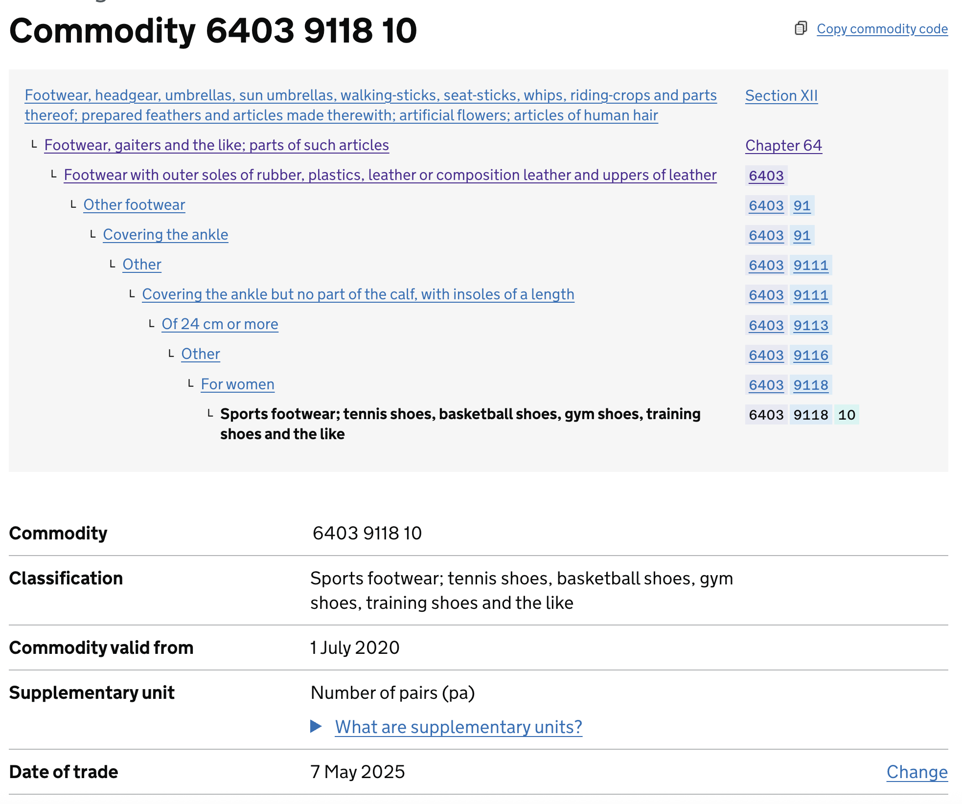
Task: Open the 'Covering the ankle' classification
Action: [x=165, y=235]
